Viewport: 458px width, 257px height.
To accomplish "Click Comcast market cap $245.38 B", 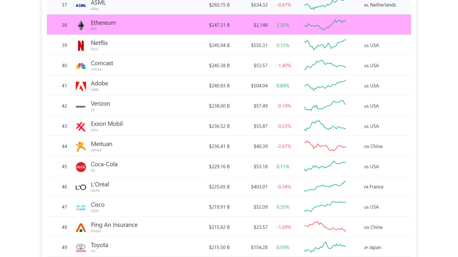I will (219, 66).
